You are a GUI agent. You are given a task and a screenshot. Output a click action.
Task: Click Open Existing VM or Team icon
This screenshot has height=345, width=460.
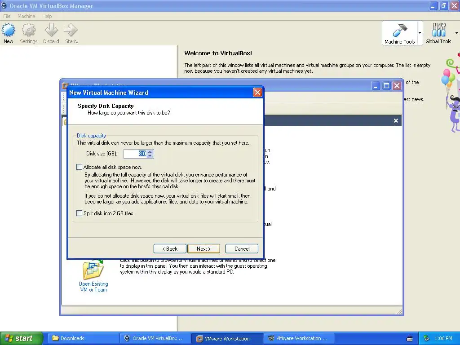click(x=93, y=270)
